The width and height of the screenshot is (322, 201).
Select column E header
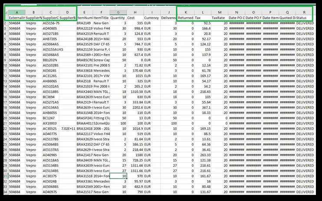84,12
